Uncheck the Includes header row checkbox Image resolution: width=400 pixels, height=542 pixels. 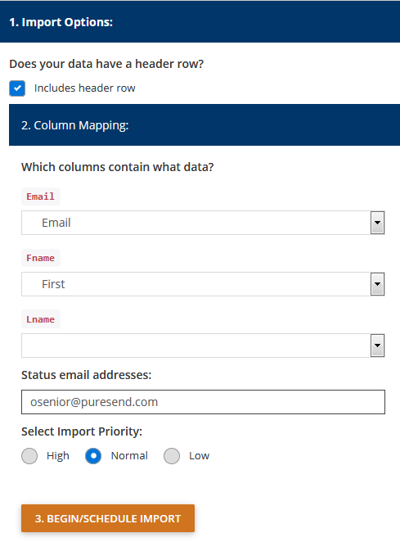[17, 88]
